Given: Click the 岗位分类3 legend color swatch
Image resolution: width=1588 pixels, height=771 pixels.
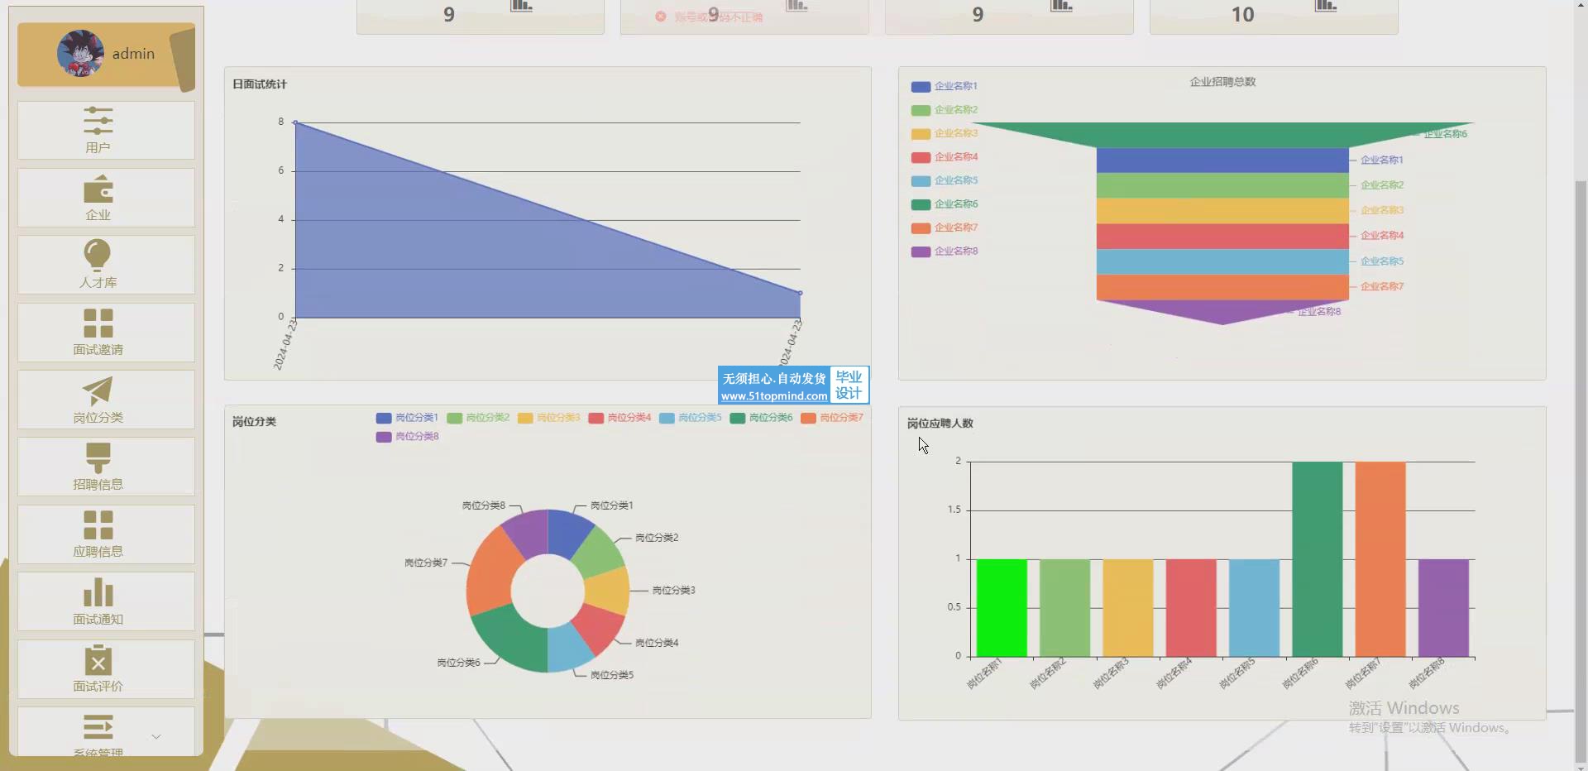Looking at the screenshot, I should point(525,418).
